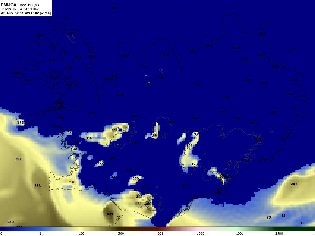Select the initial time line 'IT: Mið. 07. 04. 2021 06Z'
This screenshot has height=236, width=315.
click(20, 9)
